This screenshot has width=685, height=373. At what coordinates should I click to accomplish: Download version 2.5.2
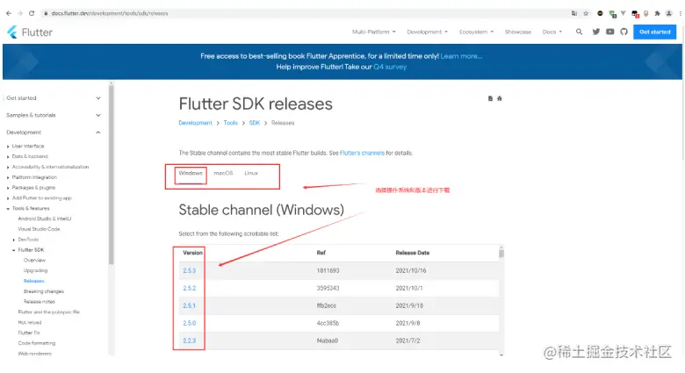coord(189,288)
